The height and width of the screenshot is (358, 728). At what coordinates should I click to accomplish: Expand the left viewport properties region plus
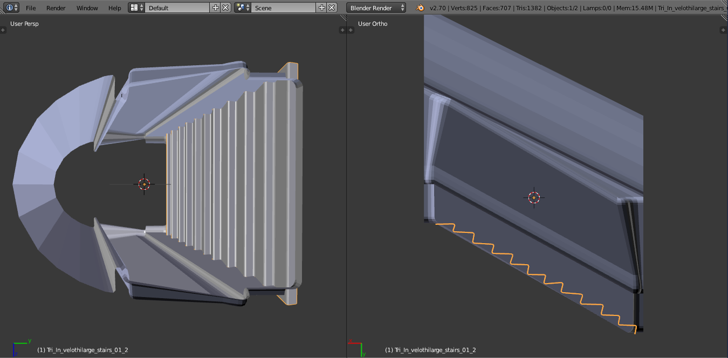342,30
